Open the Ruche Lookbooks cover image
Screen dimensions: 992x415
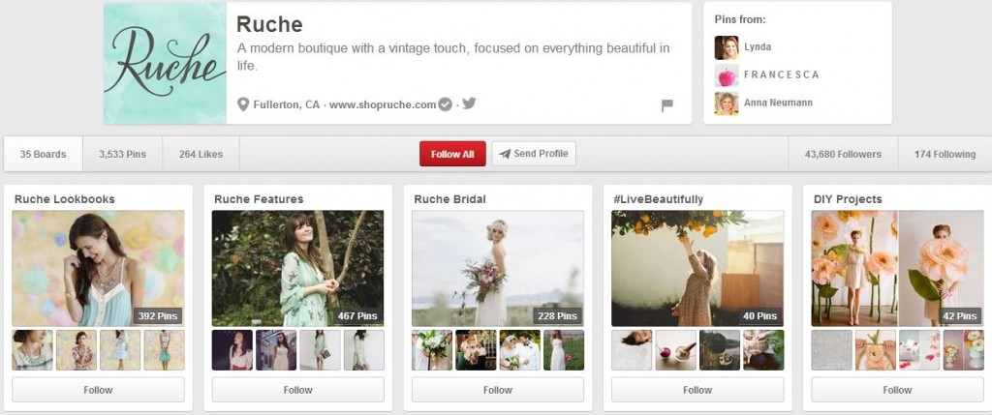[98, 269]
